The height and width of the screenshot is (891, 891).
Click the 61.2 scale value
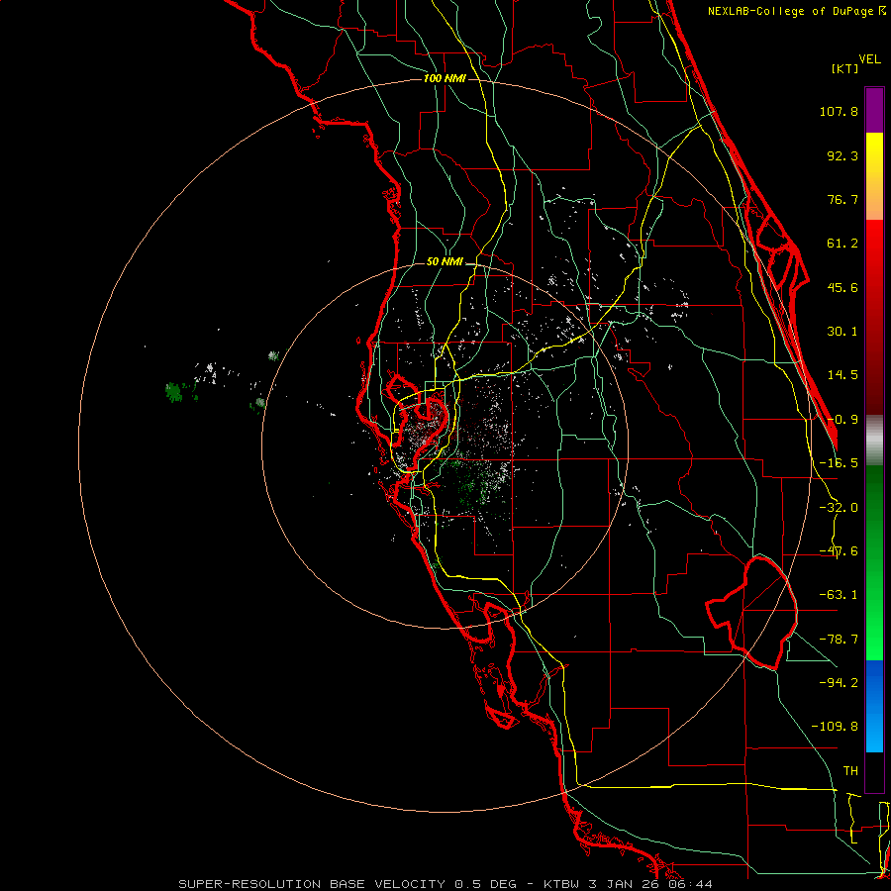point(842,244)
